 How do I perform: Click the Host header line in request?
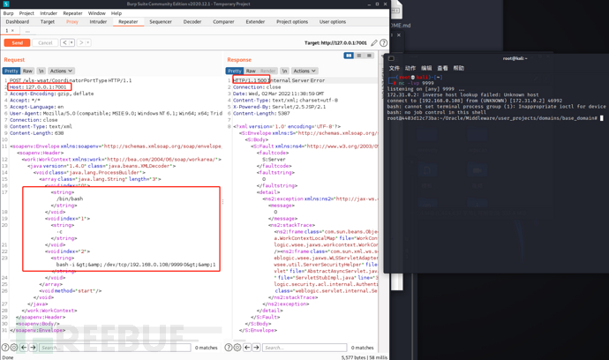pos(38,87)
